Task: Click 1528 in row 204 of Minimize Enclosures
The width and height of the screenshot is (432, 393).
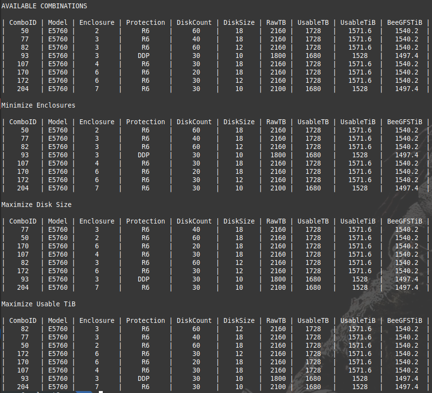Action: point(360,188)
